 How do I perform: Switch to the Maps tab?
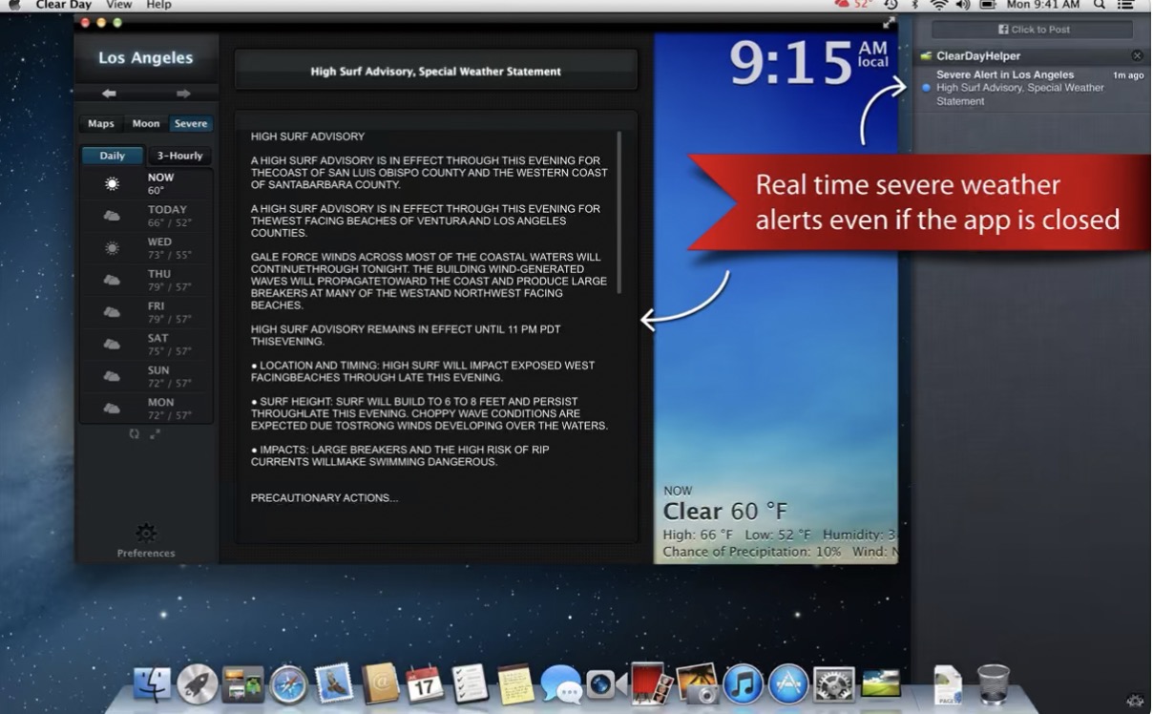[101, 123]
